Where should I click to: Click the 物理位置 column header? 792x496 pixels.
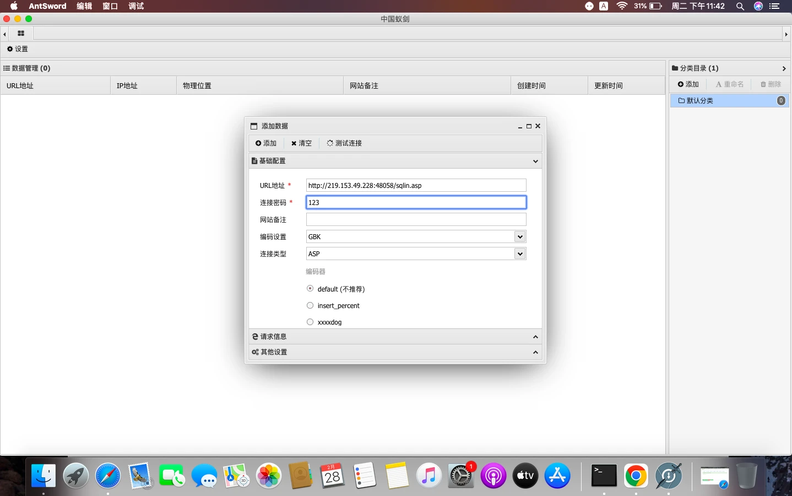coord(260,85)
